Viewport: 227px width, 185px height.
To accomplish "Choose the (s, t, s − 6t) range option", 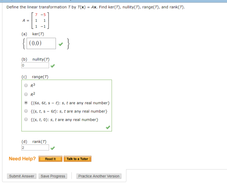I will [26, 111].
